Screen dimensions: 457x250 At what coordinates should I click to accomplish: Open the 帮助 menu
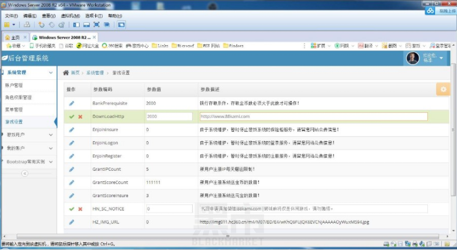(115, 16)
